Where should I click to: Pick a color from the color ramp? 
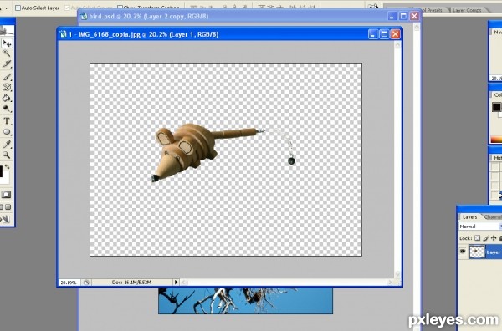coord(496,140)
